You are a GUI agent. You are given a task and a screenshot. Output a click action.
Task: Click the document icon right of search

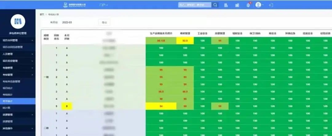226,5
